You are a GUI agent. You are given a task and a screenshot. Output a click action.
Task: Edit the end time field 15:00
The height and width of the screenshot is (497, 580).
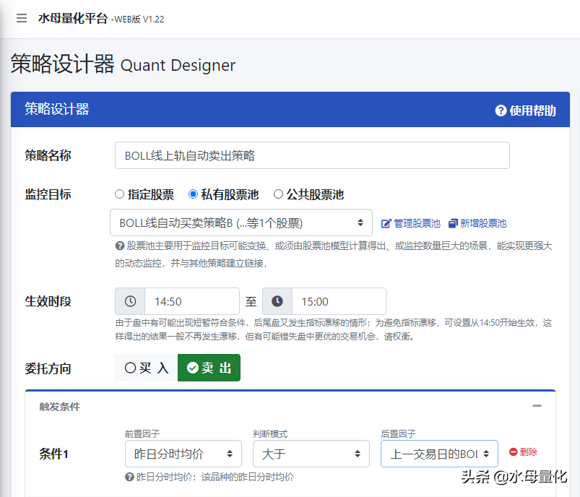tap(339, 301)
